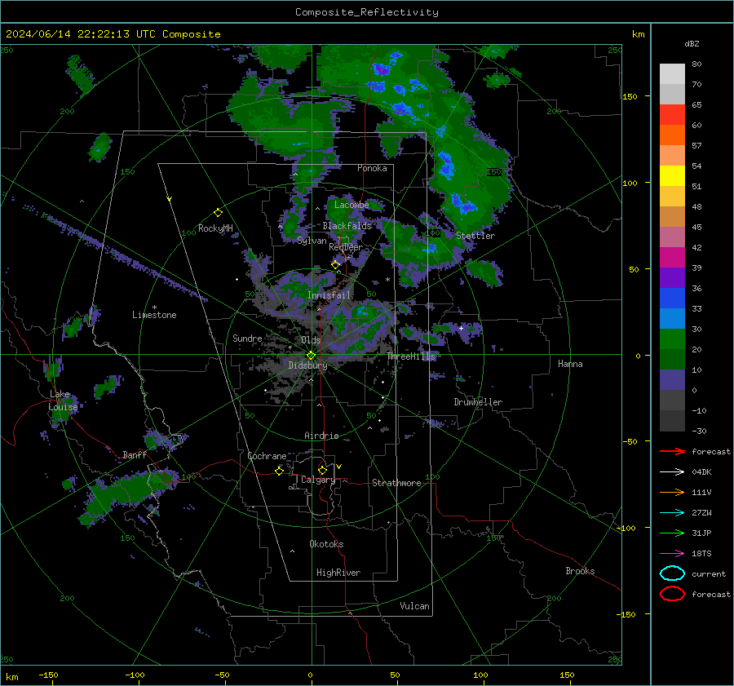Click the cyan current ellipse in legend
This screenshot has width=734, height=686.
point(672,573)
